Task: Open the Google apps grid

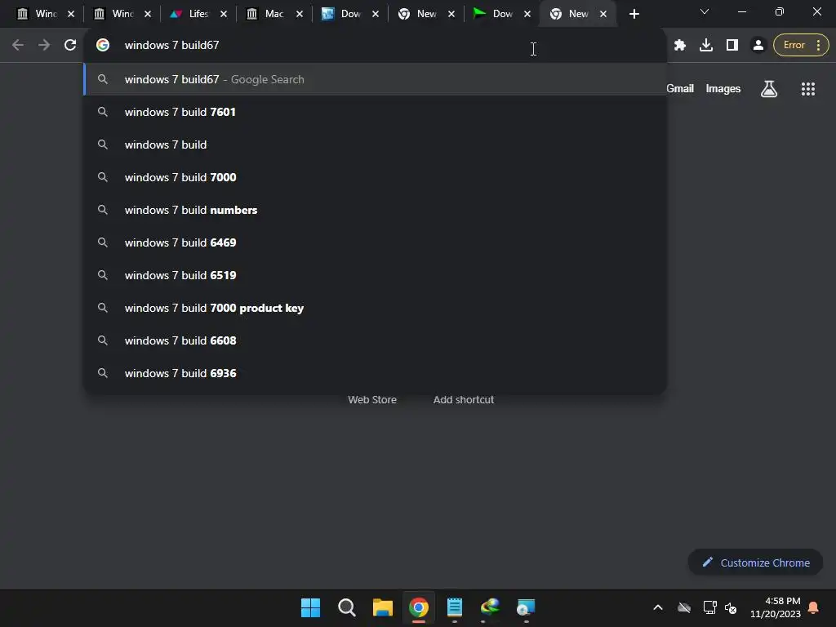Action: 808,88
